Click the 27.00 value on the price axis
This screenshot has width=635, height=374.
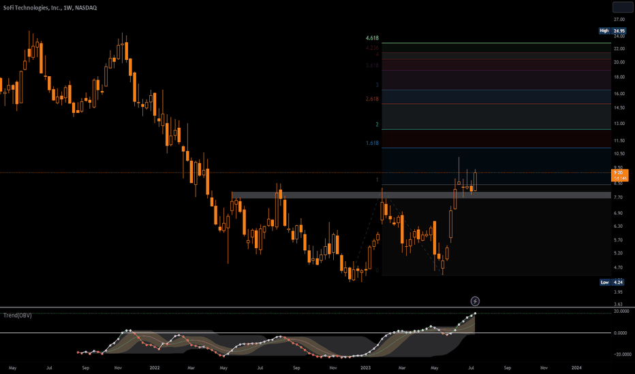pos(619,20)
